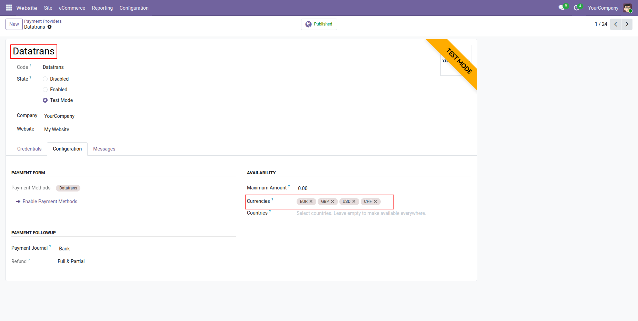Remove the EUR currency tag

[x=311, y=201]
